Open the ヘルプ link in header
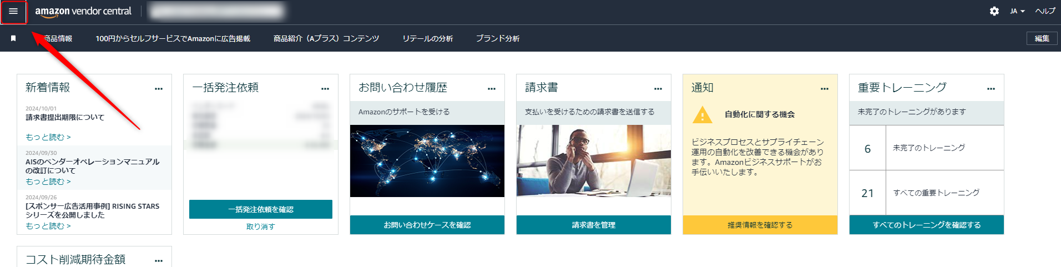 pos(1045,11)
